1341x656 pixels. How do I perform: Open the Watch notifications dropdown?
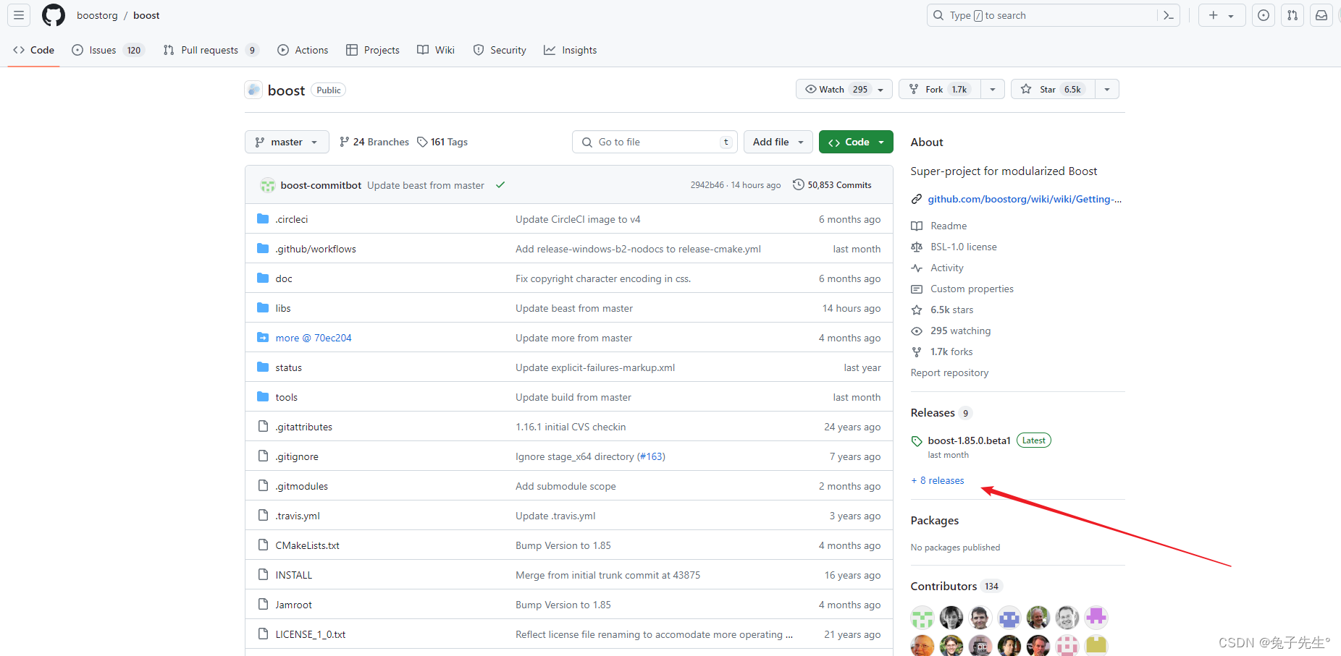click(x=844, y=89)
